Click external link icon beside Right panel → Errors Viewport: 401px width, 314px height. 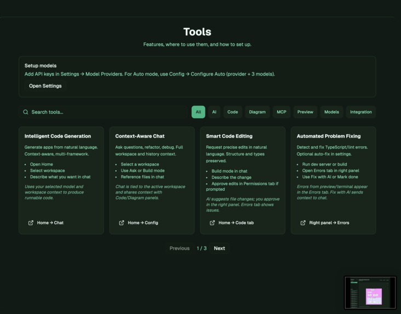point(303,222)
